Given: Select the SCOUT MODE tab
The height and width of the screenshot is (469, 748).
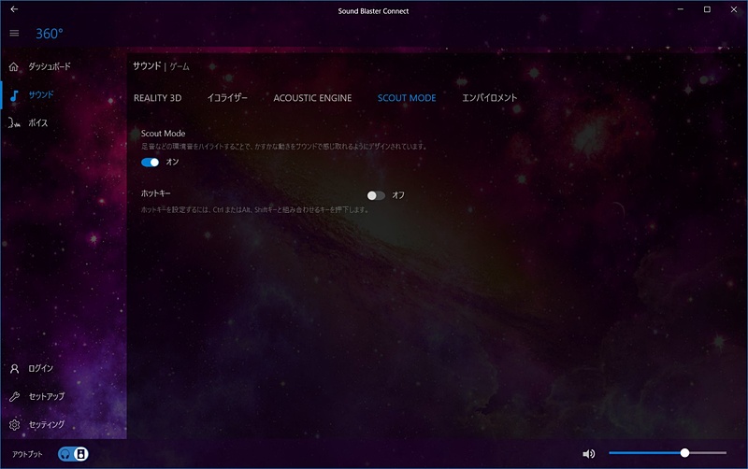Looking at the screenshot, I should (407, 98).
